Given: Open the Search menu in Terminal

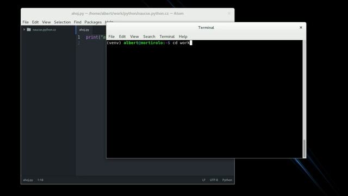Looking at the screenshot, I should [149, 36].
